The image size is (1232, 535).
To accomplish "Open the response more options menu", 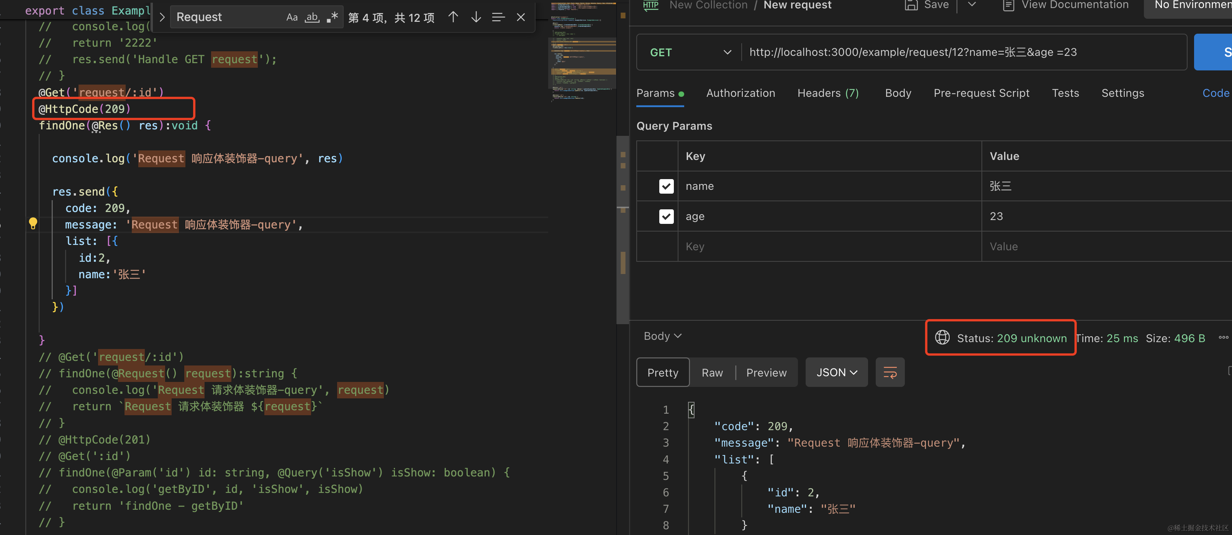I will [x=1224, y=337].
